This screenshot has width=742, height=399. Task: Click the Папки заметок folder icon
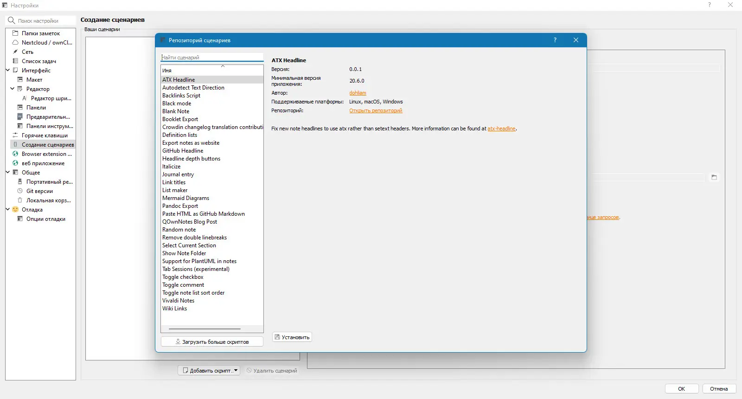[15, 33]
